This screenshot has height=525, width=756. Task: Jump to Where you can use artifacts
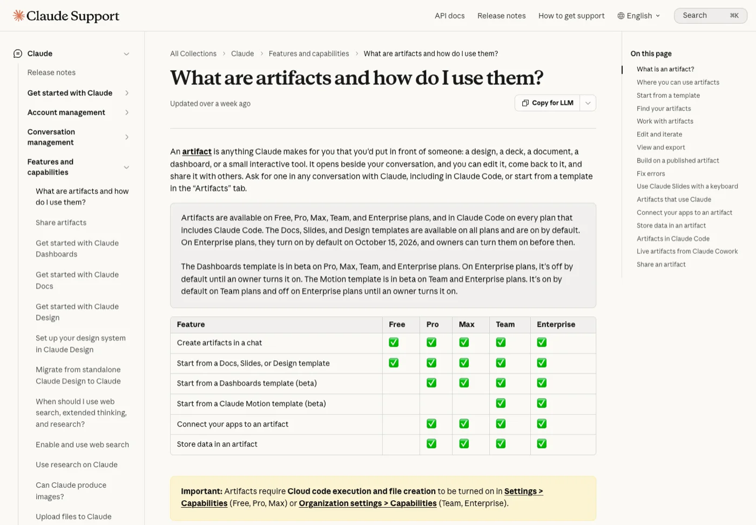point(678,82)
